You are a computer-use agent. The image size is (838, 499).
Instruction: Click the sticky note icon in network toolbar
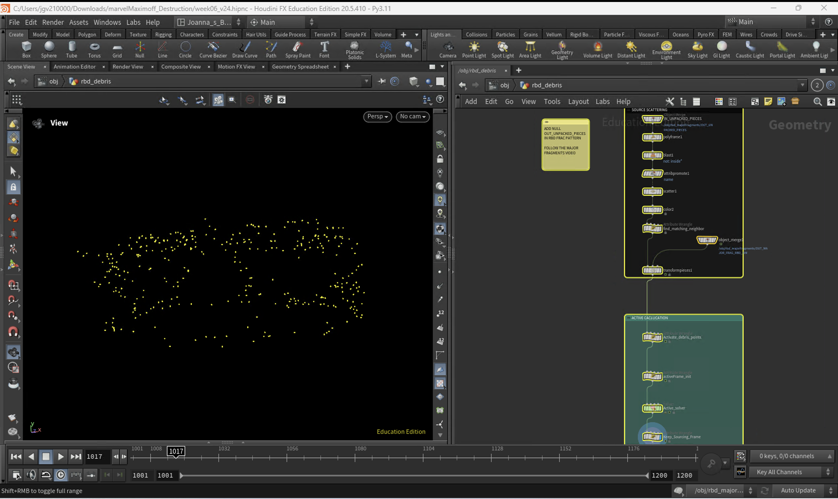(x=768, y=101)
